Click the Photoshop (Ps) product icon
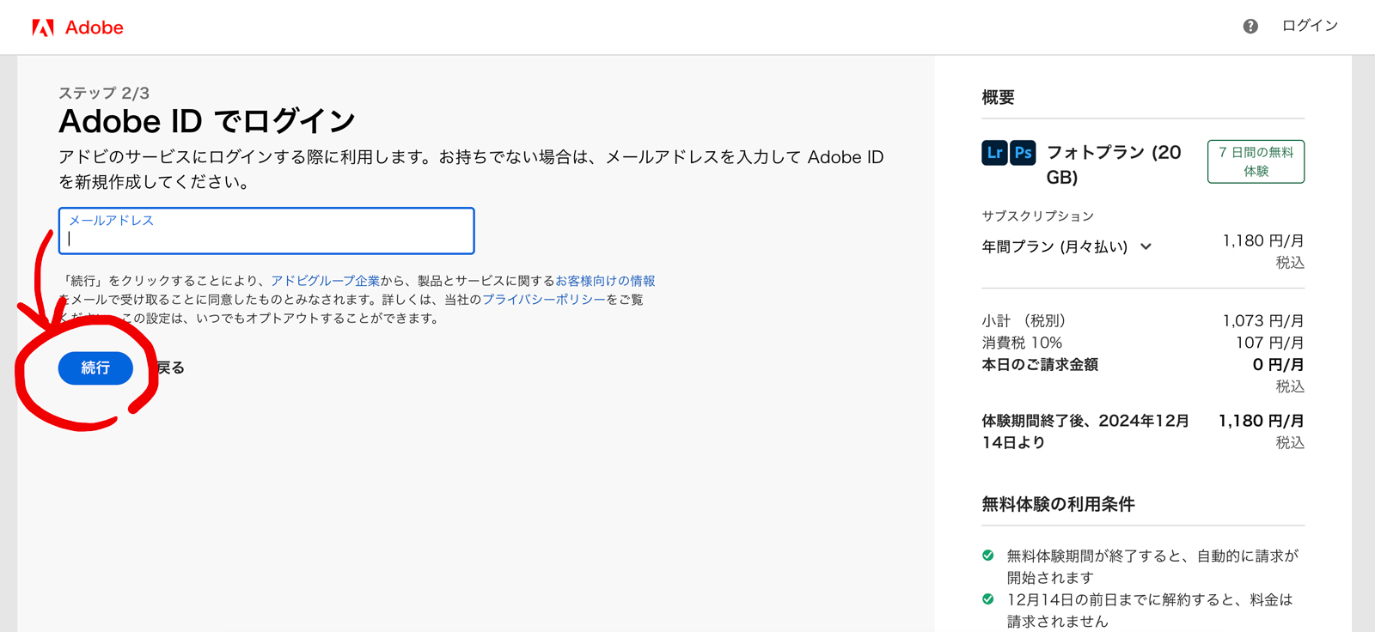Screen dimensions: 1375x632 1023,153
